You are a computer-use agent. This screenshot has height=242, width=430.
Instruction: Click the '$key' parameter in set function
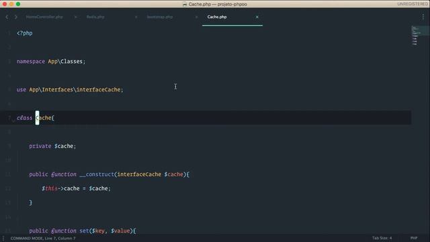coord(98,231)
